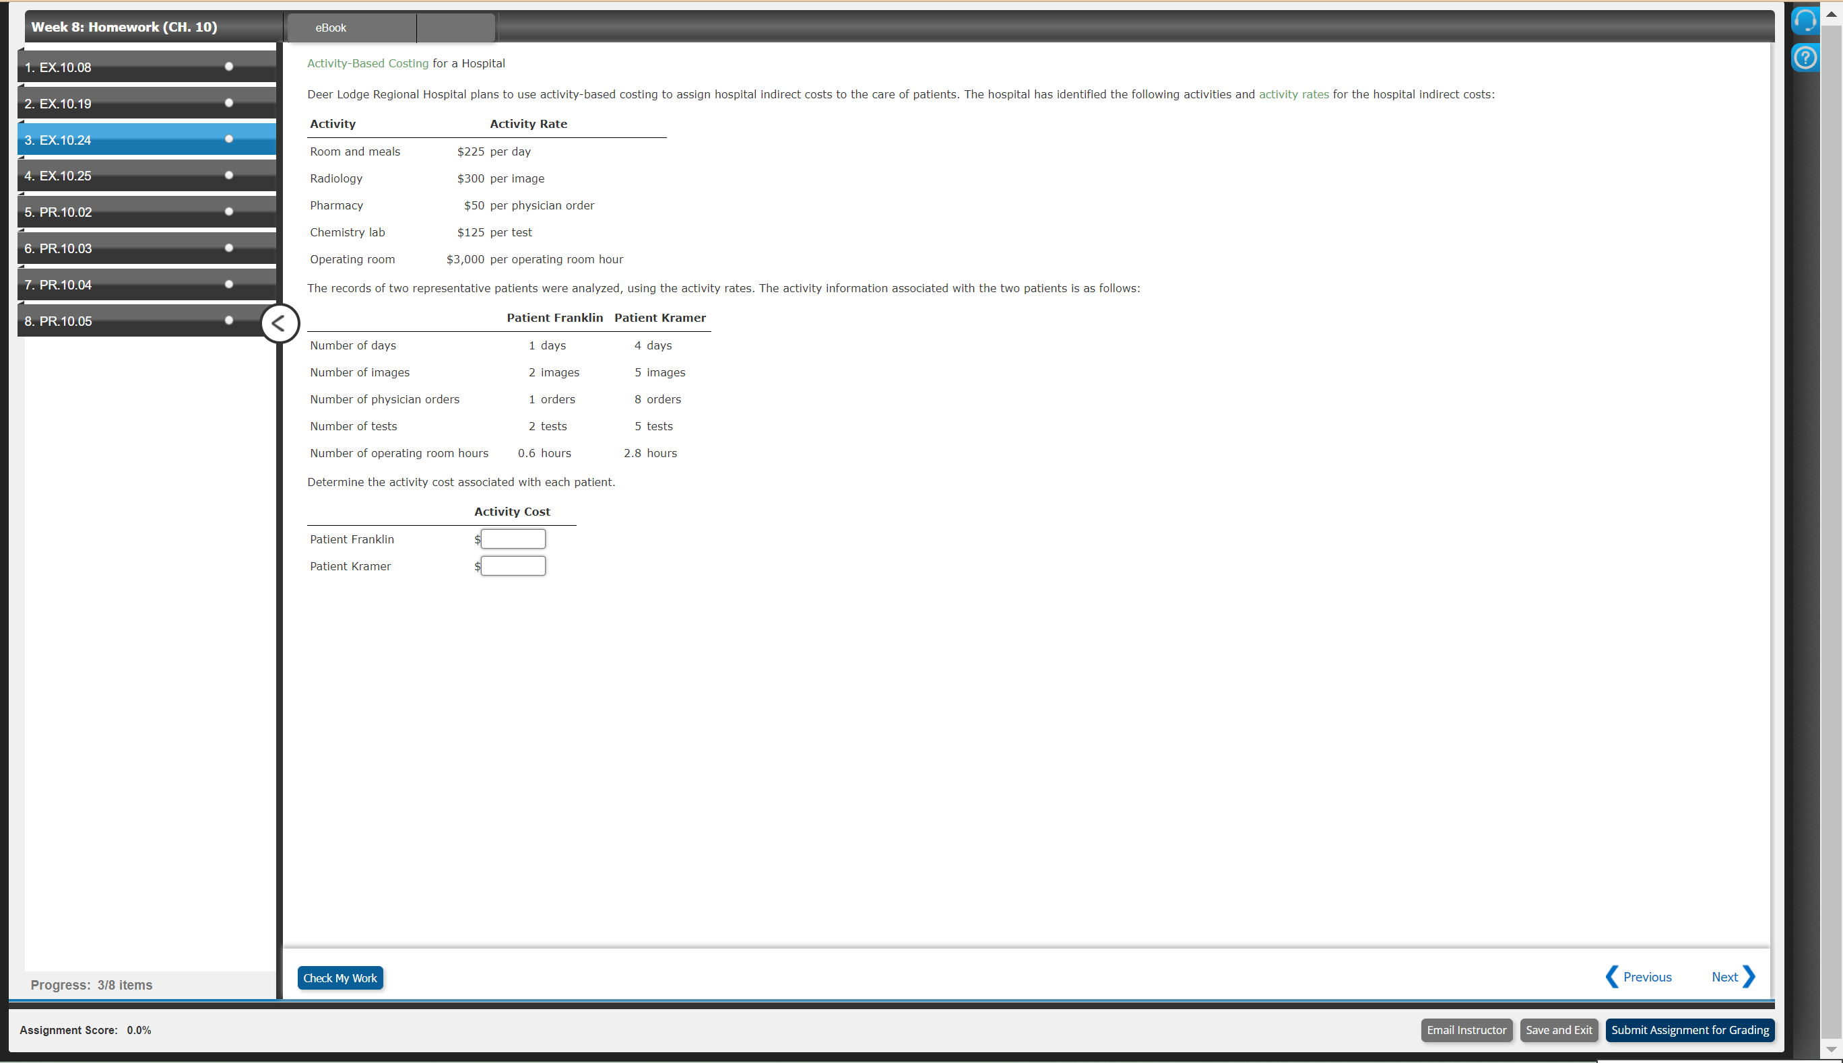1843x1063 pixels.
Task: Collapse the assignment list with the circular chevron
Action: pos(280,323)
